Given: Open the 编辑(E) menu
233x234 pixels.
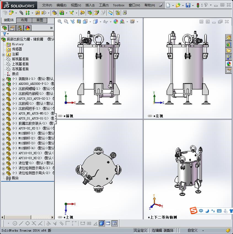Looking at the screenshot, I should pyautogui.click(x=61, y=5).
